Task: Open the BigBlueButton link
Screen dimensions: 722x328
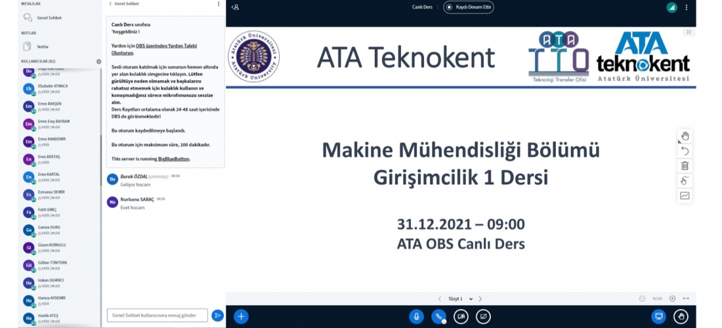Action: (173, 159)
